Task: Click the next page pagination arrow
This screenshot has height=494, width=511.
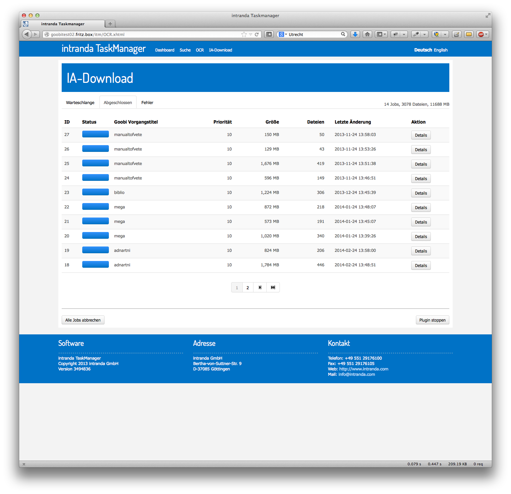Action: point(260,288)
